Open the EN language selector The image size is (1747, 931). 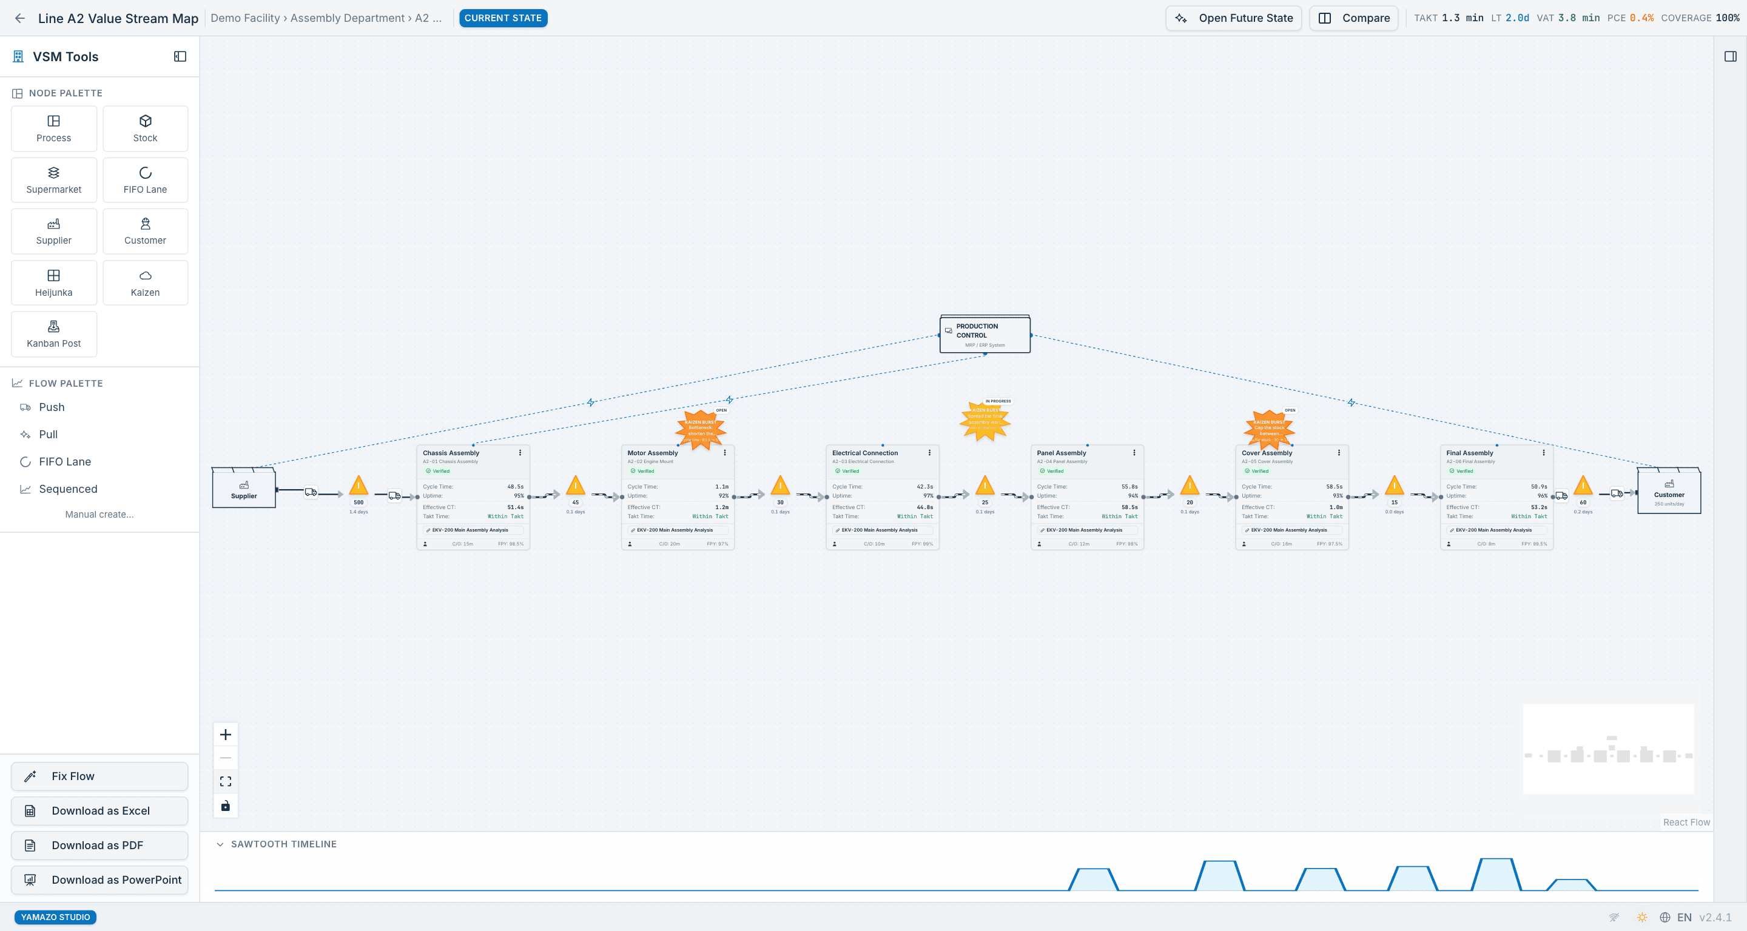[1676, 918]
